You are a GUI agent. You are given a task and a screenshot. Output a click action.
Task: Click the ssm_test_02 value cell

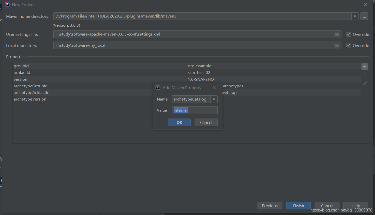[x=199, y=72]
